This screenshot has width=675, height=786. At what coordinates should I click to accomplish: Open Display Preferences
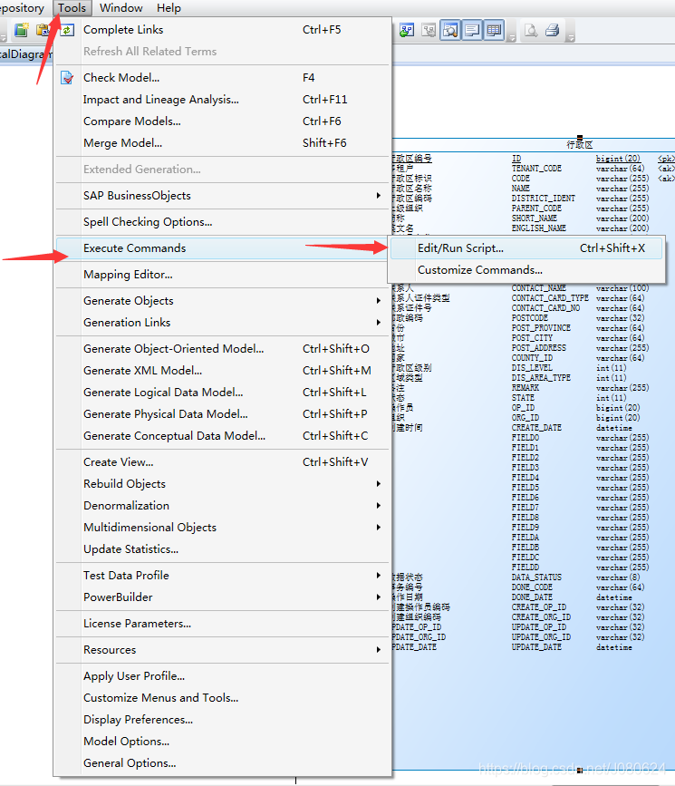(x=223, y=720)
